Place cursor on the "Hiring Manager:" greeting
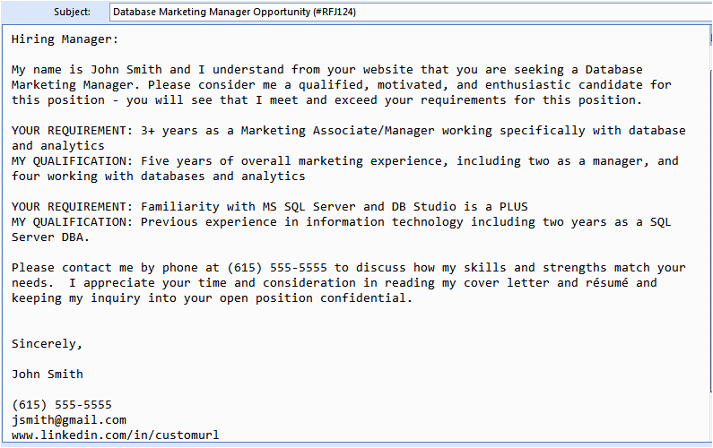Viewport: 713px width, 448px height. (65, 39)
